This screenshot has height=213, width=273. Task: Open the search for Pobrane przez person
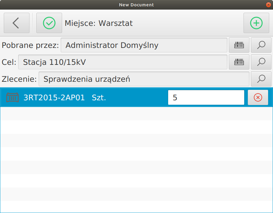point(261,45)
